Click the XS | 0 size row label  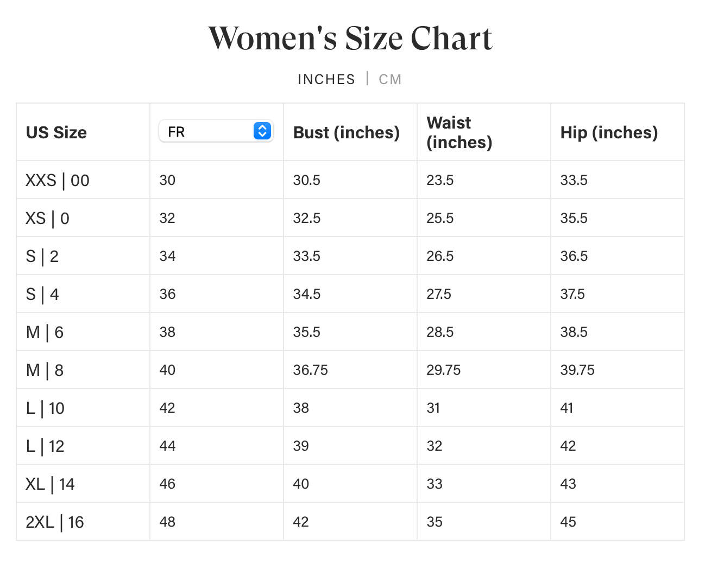pos(48,218)
